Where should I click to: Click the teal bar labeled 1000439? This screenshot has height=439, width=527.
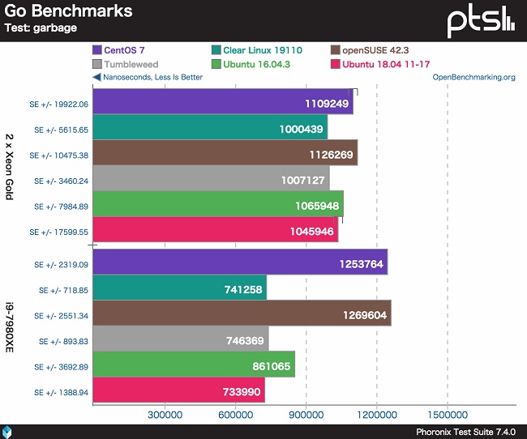(x=210, y=126)
